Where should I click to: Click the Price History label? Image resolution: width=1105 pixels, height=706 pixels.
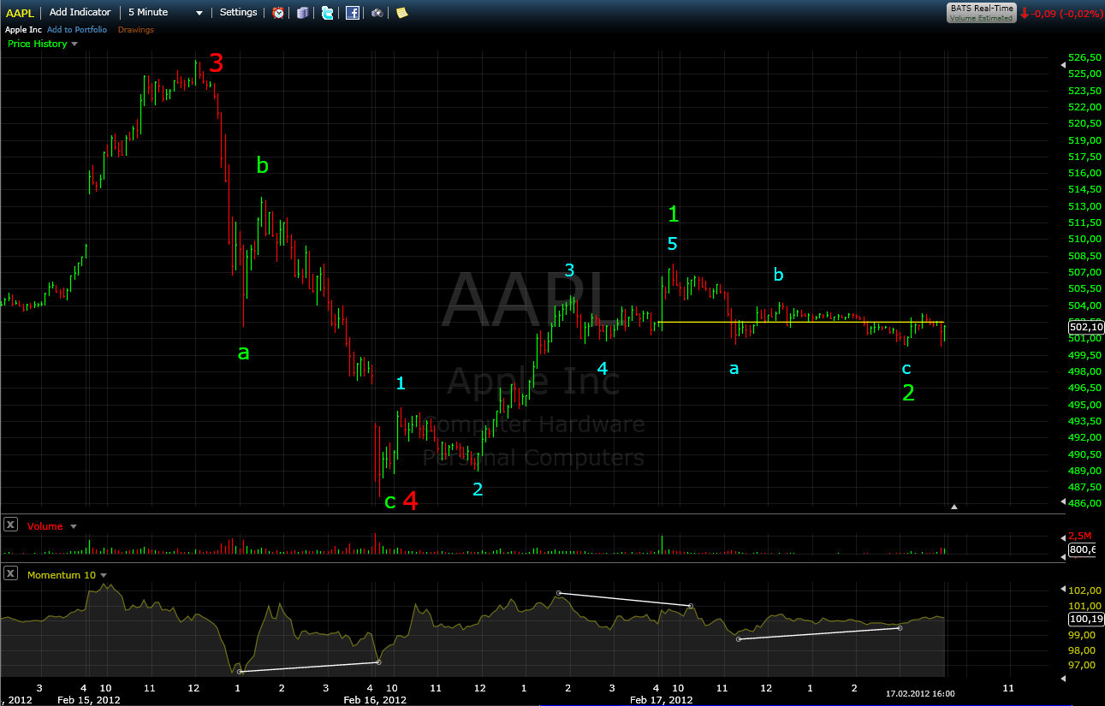[37, 44]
